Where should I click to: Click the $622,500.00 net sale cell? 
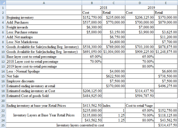point(113,76)
